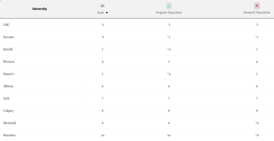Image resolution: width=274 pixels, height=141 pixels.
Task: Select the McGill row name
Action: click(x=8, y=49)
